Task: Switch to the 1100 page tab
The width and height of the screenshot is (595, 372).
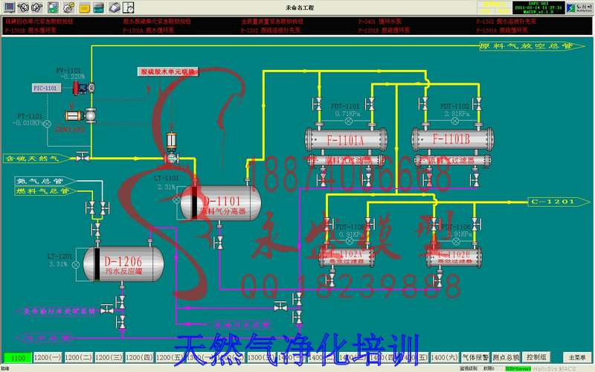Action: pyautogui.click(x=18, y=358)
